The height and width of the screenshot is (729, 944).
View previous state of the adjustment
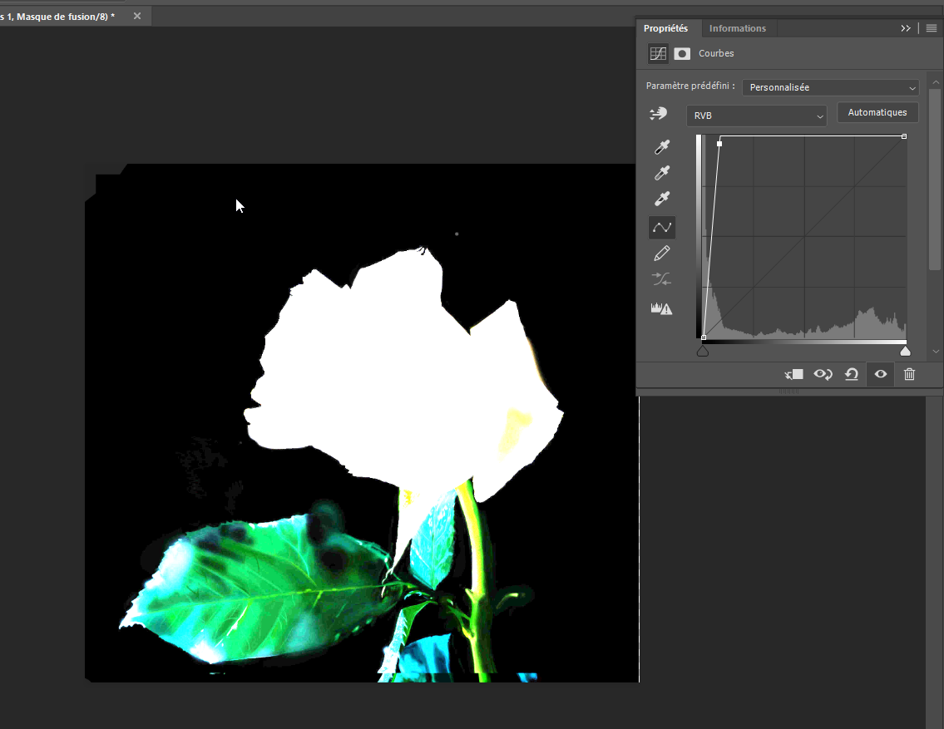coord(823,374)
